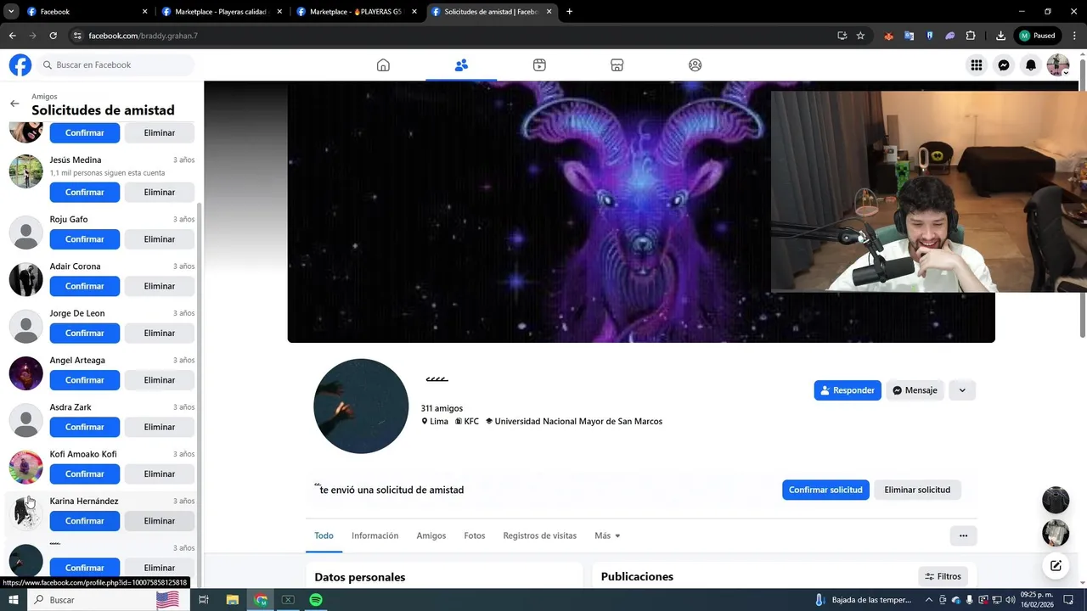Open the notifications bell
The height and width of the screenshot is (611, 1087).
1031,65
